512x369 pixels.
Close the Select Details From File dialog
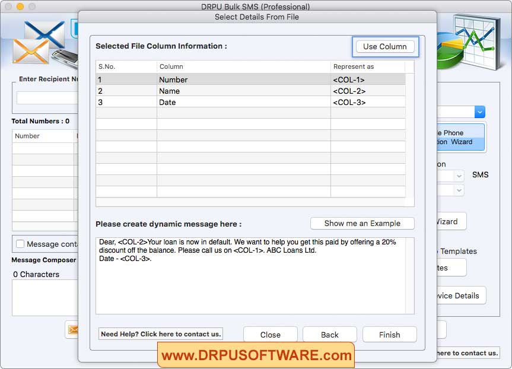click(x=271, y=335)
